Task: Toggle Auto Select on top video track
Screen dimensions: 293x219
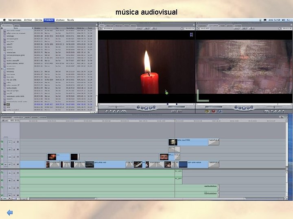Action: click(18, 142)
